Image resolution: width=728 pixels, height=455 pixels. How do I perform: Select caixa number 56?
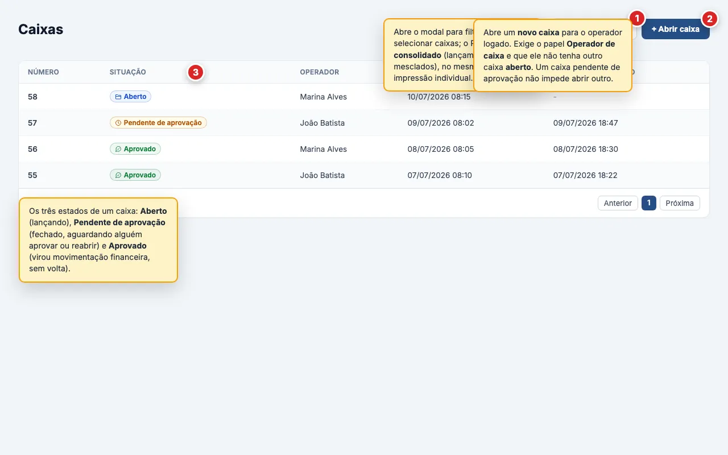coord(32,149)
